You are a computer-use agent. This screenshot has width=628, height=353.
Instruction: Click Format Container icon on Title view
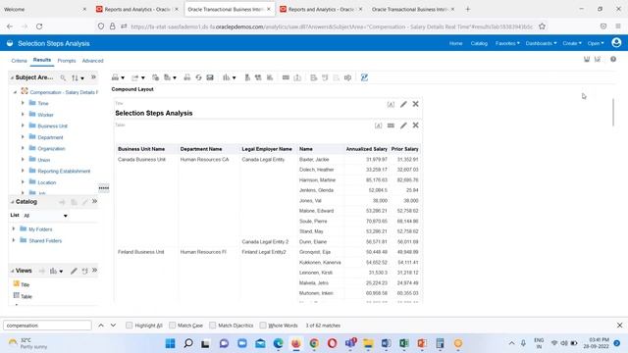pos(391,105)
